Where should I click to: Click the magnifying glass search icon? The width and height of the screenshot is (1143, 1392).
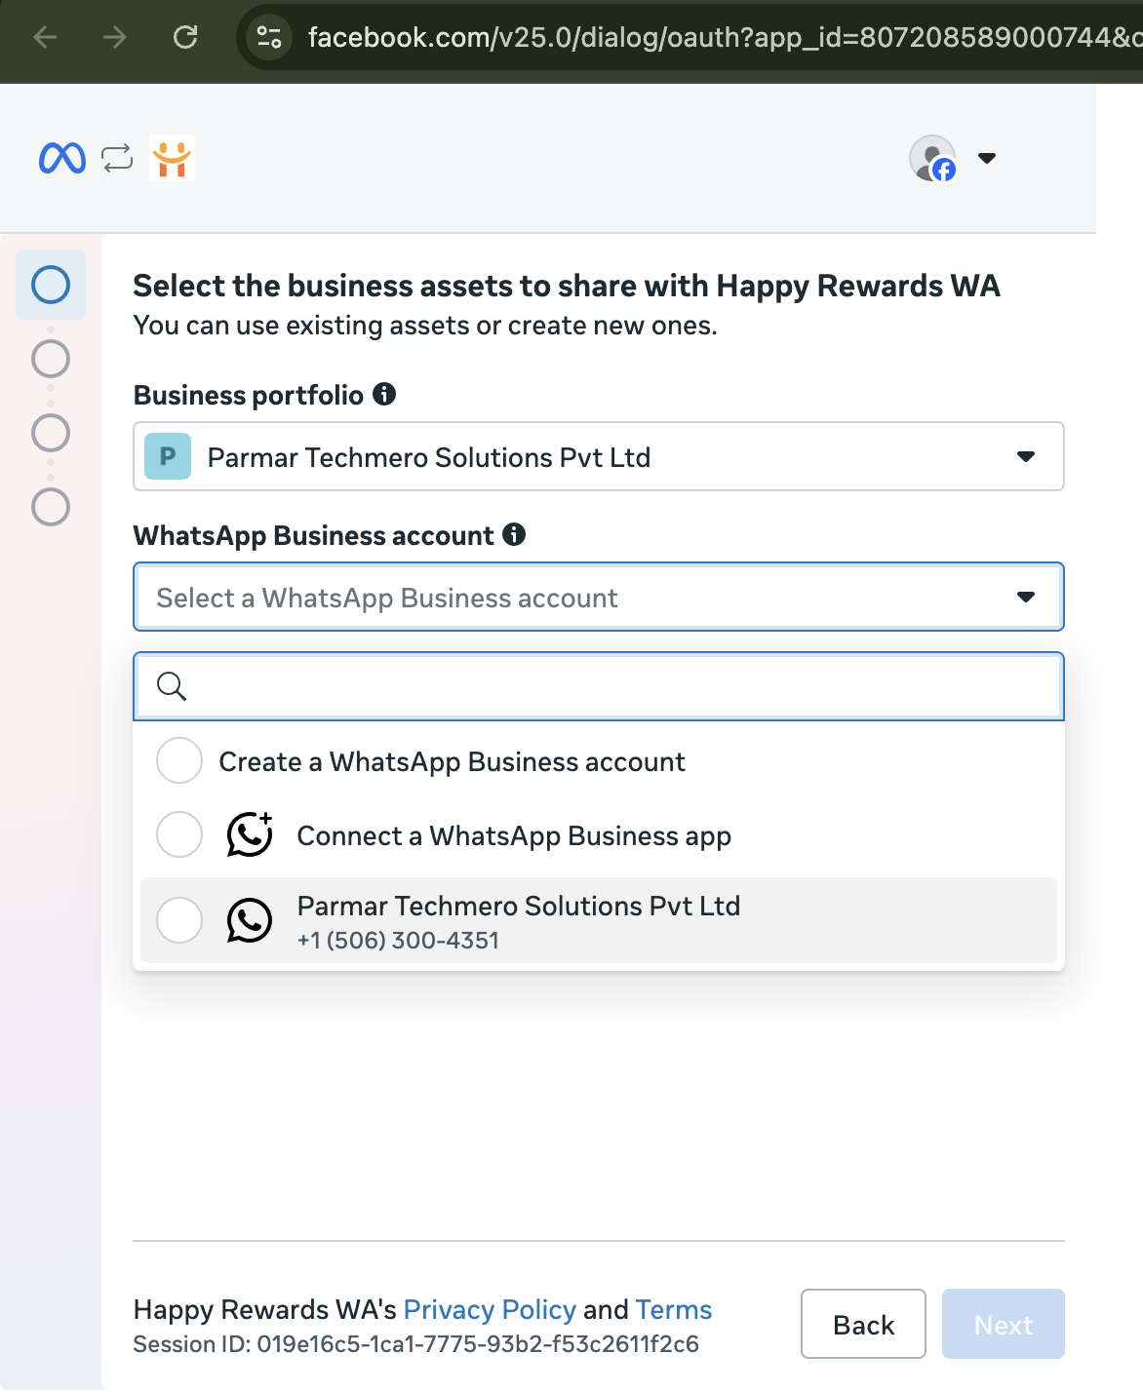point(172,686)
